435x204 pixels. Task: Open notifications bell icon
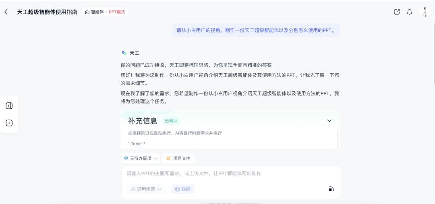(410, 12)
